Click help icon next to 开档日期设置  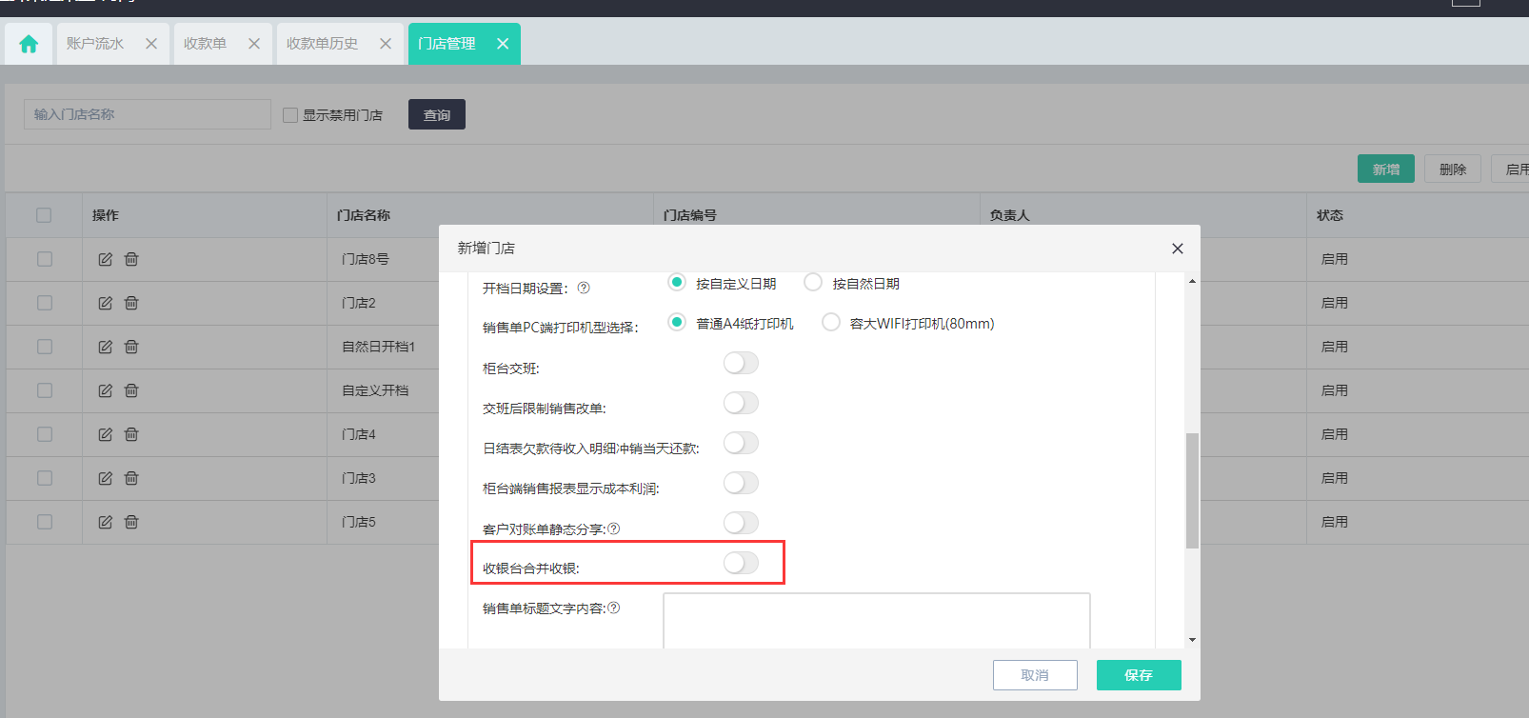[584, 288]
